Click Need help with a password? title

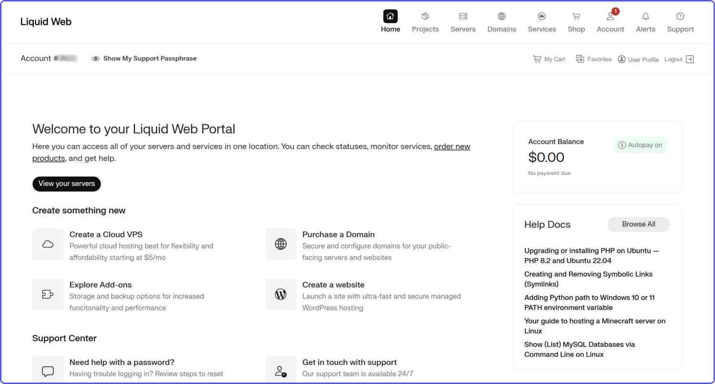point(122,362)
